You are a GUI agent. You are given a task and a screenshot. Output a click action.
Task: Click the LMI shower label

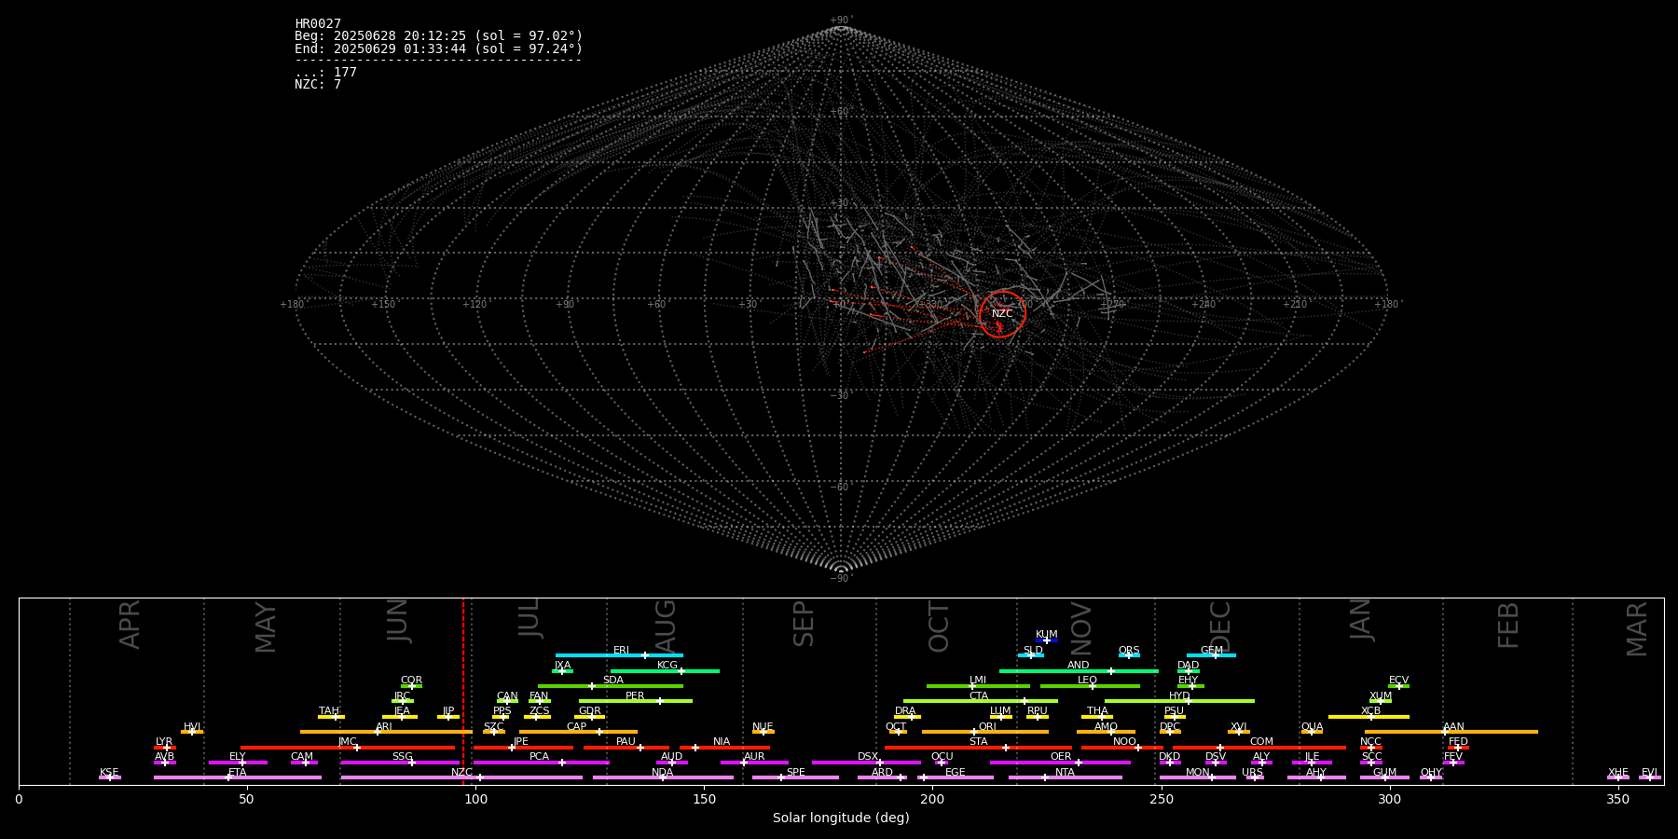tap(978, 681)
